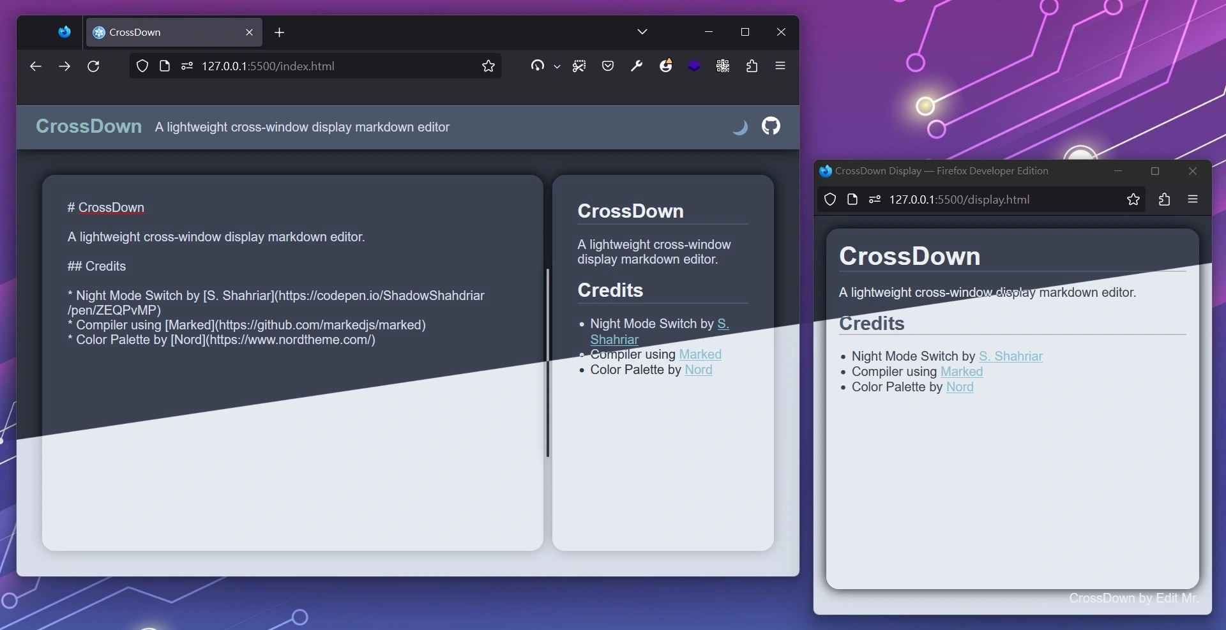Click the 'CrossDown by Edit Mr.' footer text
This screenshot has width=1226, height=630.
pyautogui.click(x=1134, y=598)
